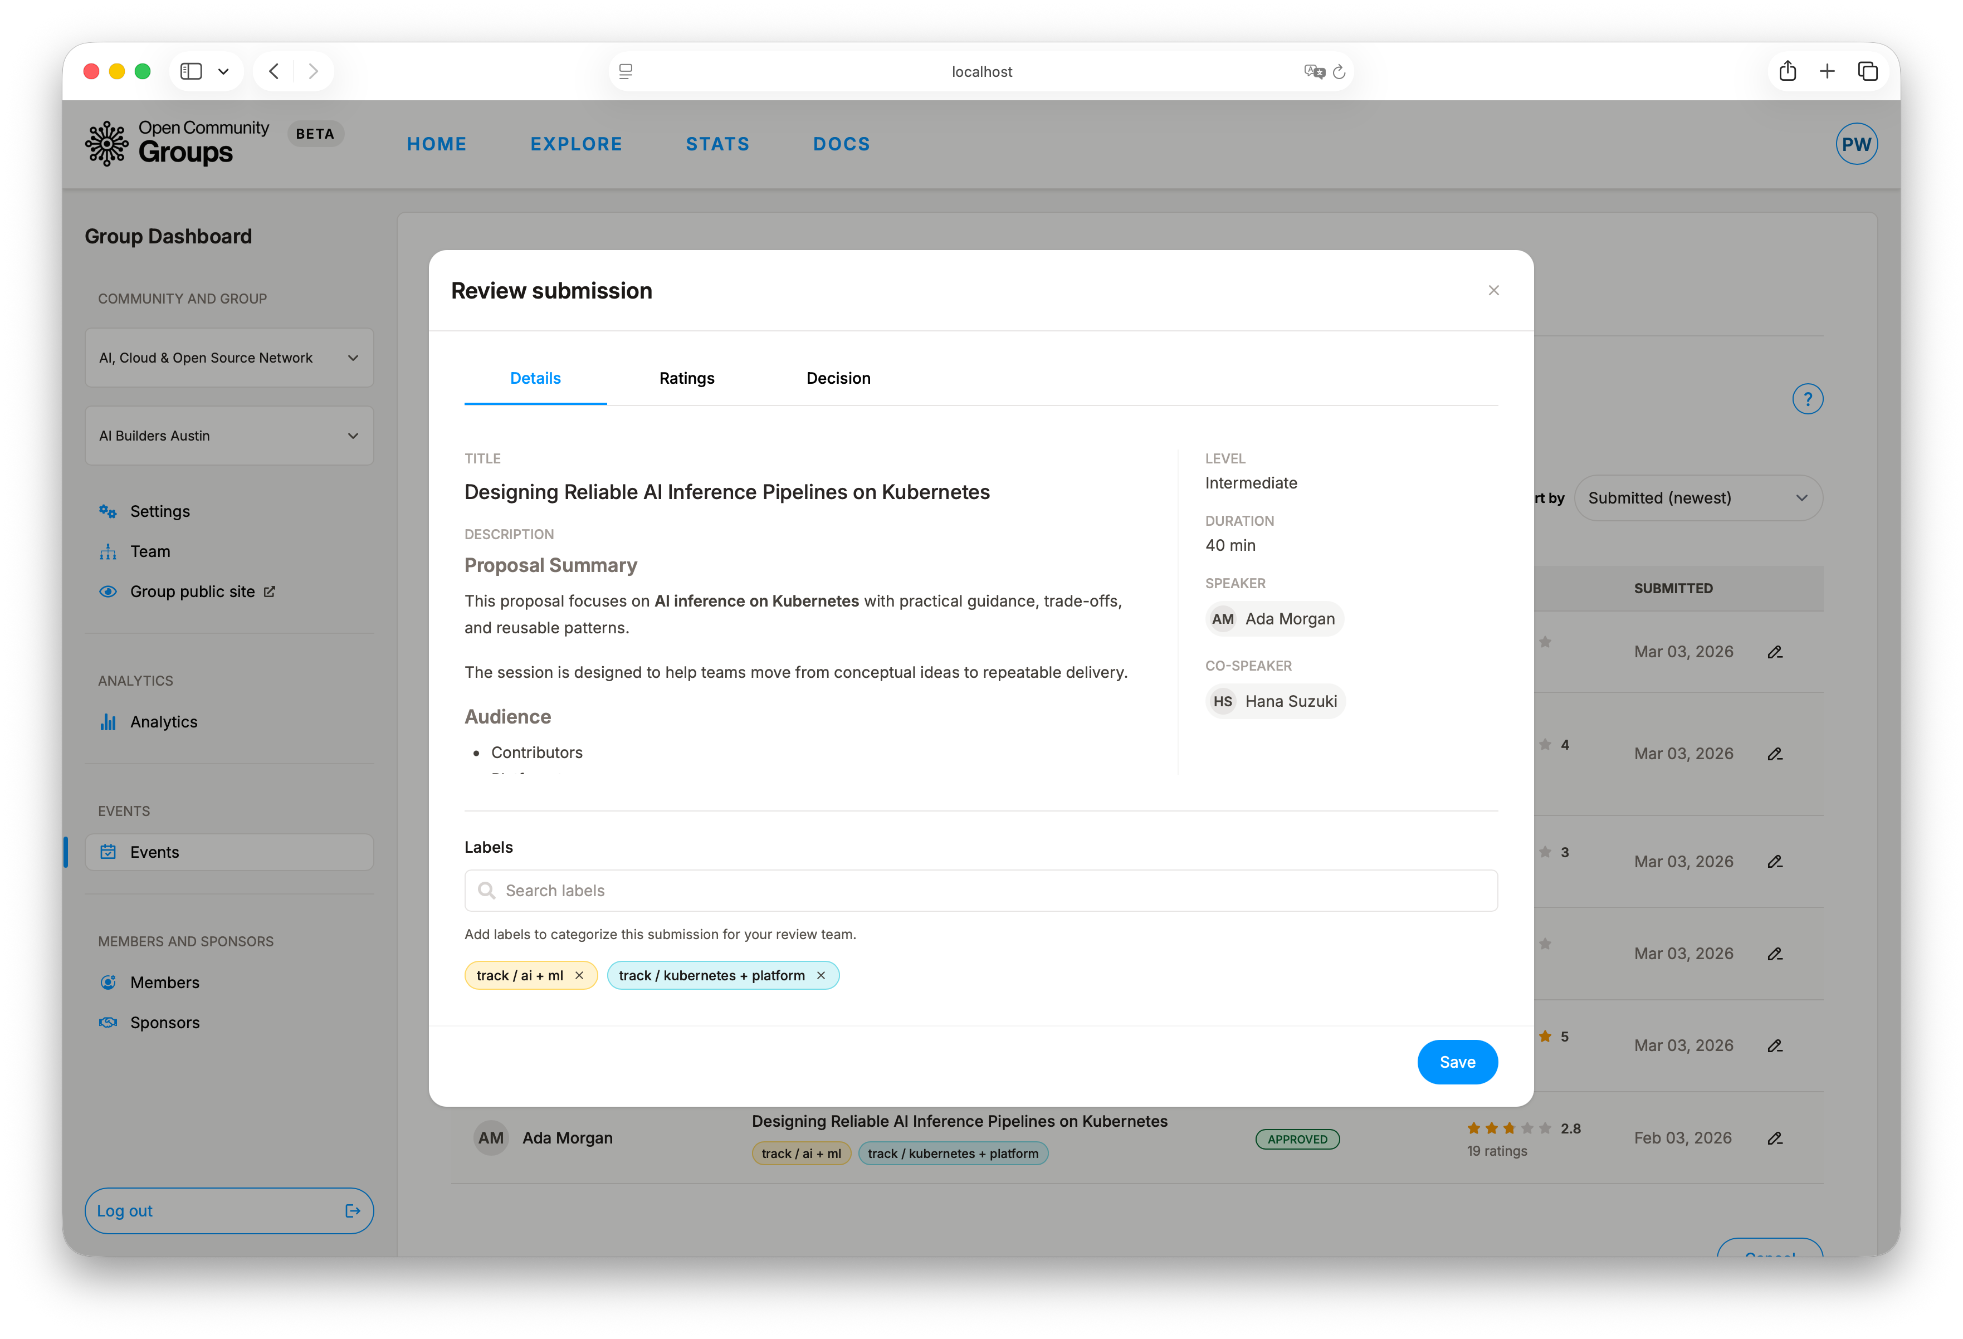The height and width of the screenshot is (1339, 1963).
Task: Click the SUBMITTED column header
Action: [1672, 589]
